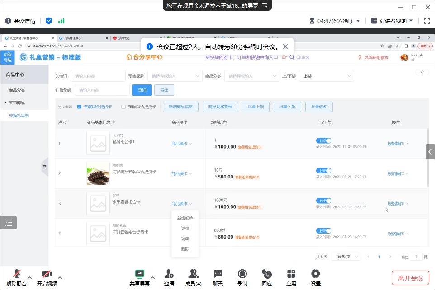Screen dimensions: 435x290
Task: Open the 30条/页 page size dropdown
Action: (346, 257)
